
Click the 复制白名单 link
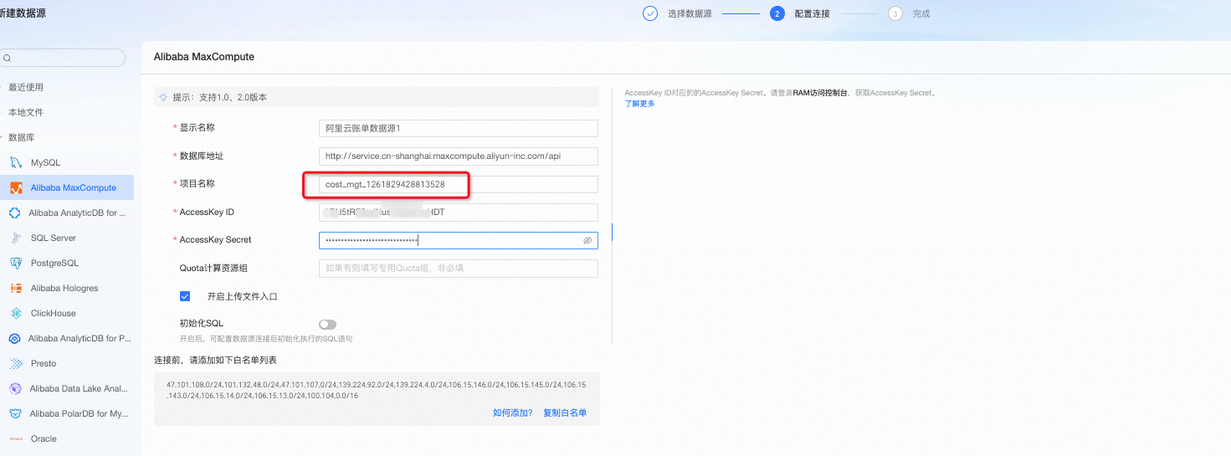[x=565, y=412]
